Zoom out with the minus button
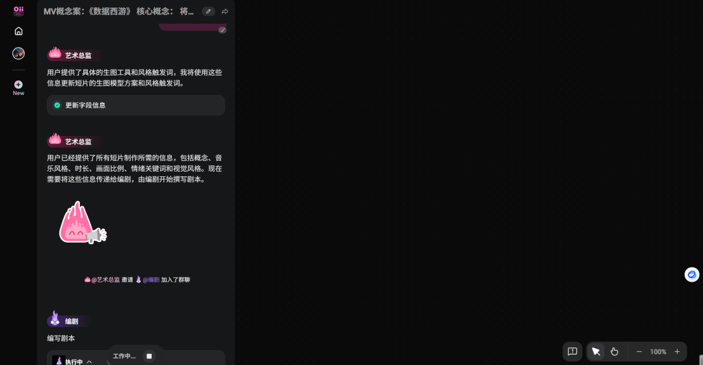Viewport: 703px width, 365px height. point(639,351)
